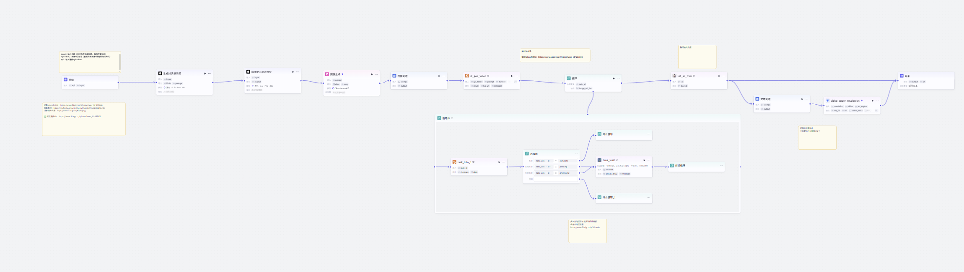964x272 pixels.
Task: Click the 终止循环 break node icon
Action: (599, 134)
